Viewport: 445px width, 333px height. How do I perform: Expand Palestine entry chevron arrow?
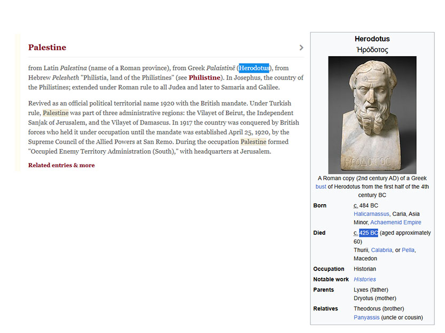point(301,48)
